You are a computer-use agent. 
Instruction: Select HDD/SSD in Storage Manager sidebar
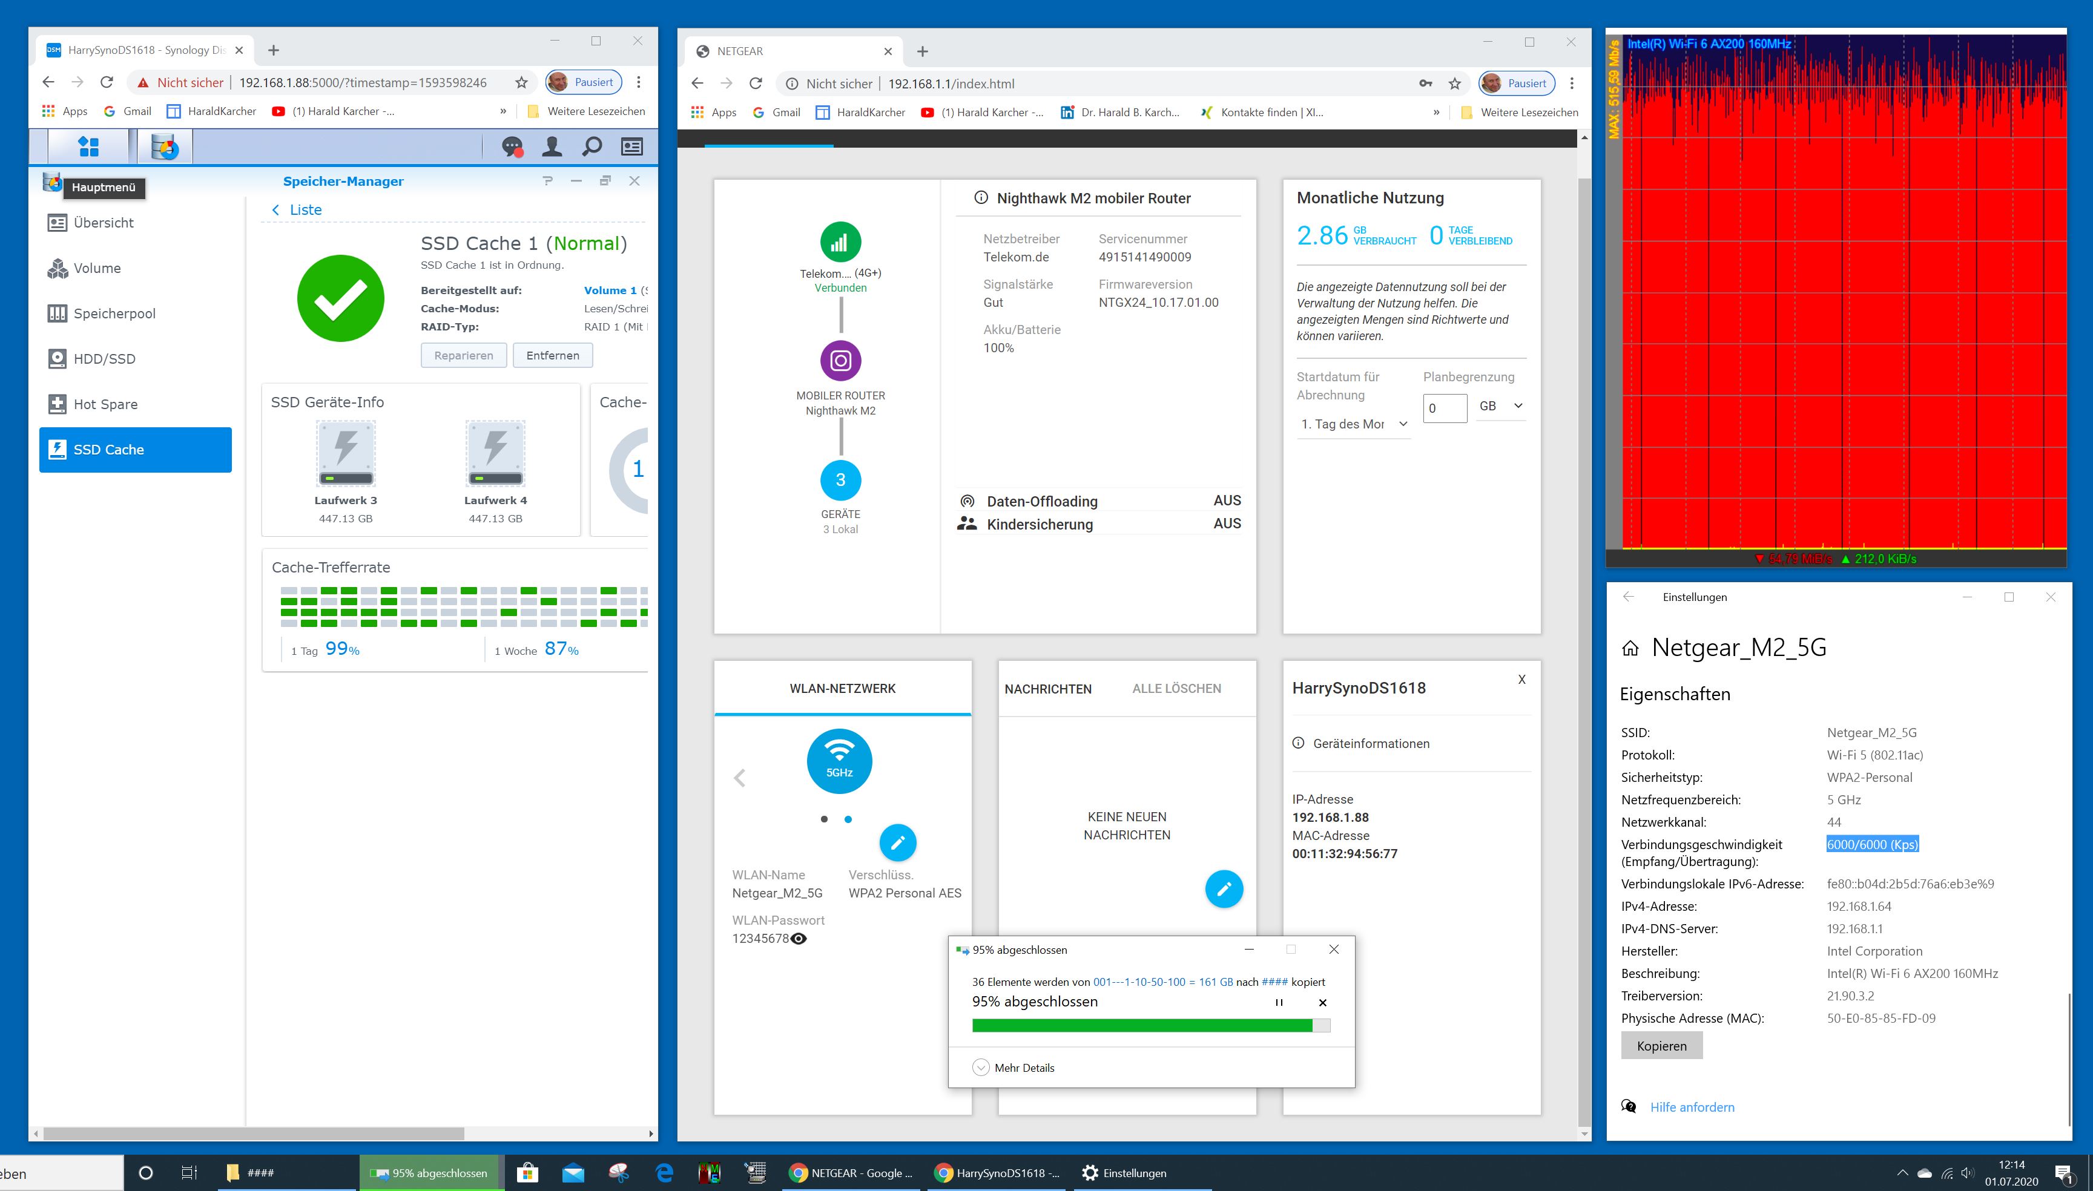104,359
